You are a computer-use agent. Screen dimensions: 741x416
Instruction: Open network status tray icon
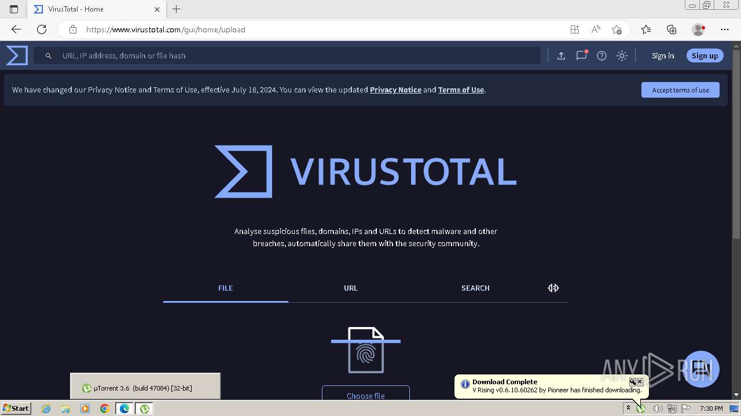(672, 408)
